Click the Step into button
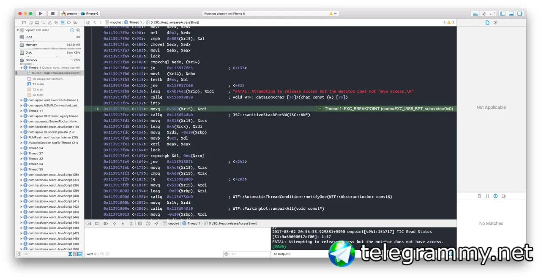541x279 pixels. [123, 223]
